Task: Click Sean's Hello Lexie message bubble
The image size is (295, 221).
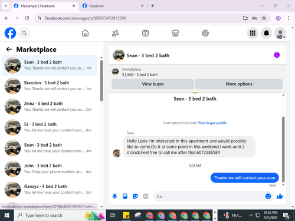Action: pos(189,147)
